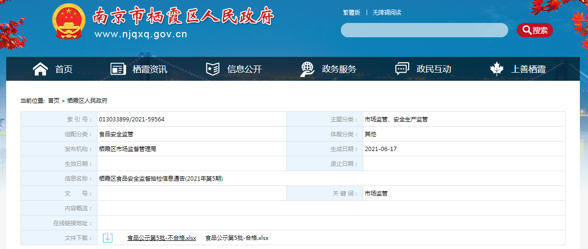Screen dimensions: 588x249
Task: Click the 关键词 label cell
Action: tap(325, 194)
